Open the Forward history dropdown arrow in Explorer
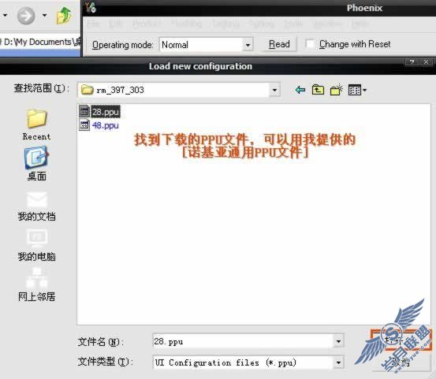 pos(44,15)
